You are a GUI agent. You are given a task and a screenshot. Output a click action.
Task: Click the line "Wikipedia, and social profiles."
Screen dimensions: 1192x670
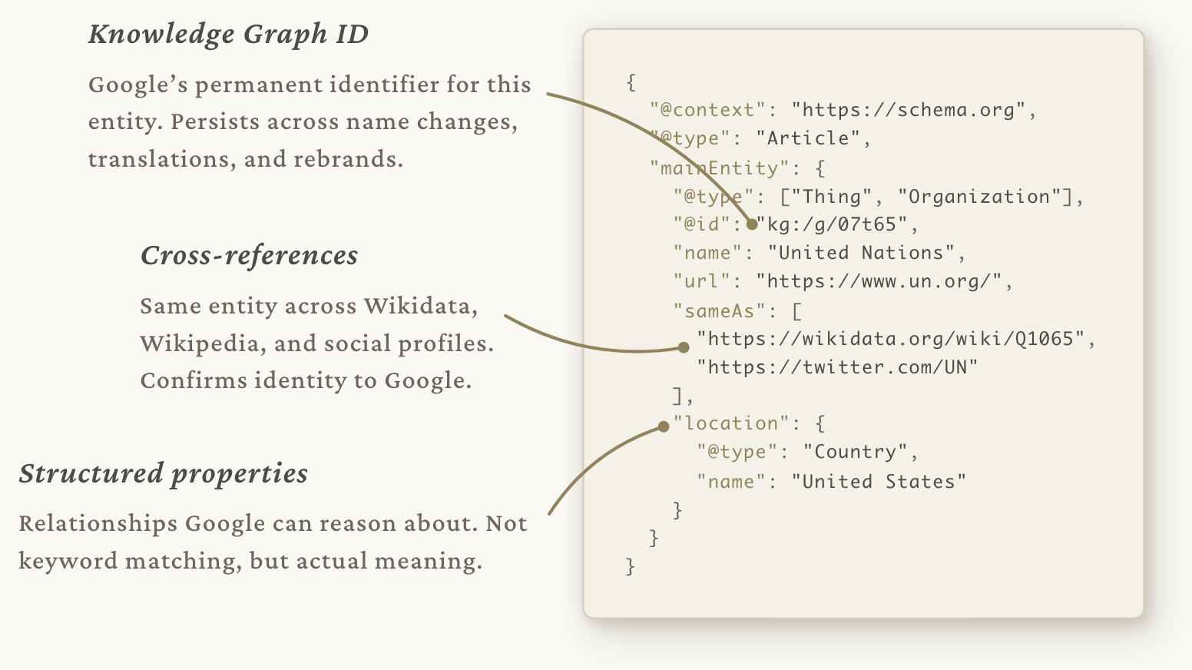(x=317, y=343)
